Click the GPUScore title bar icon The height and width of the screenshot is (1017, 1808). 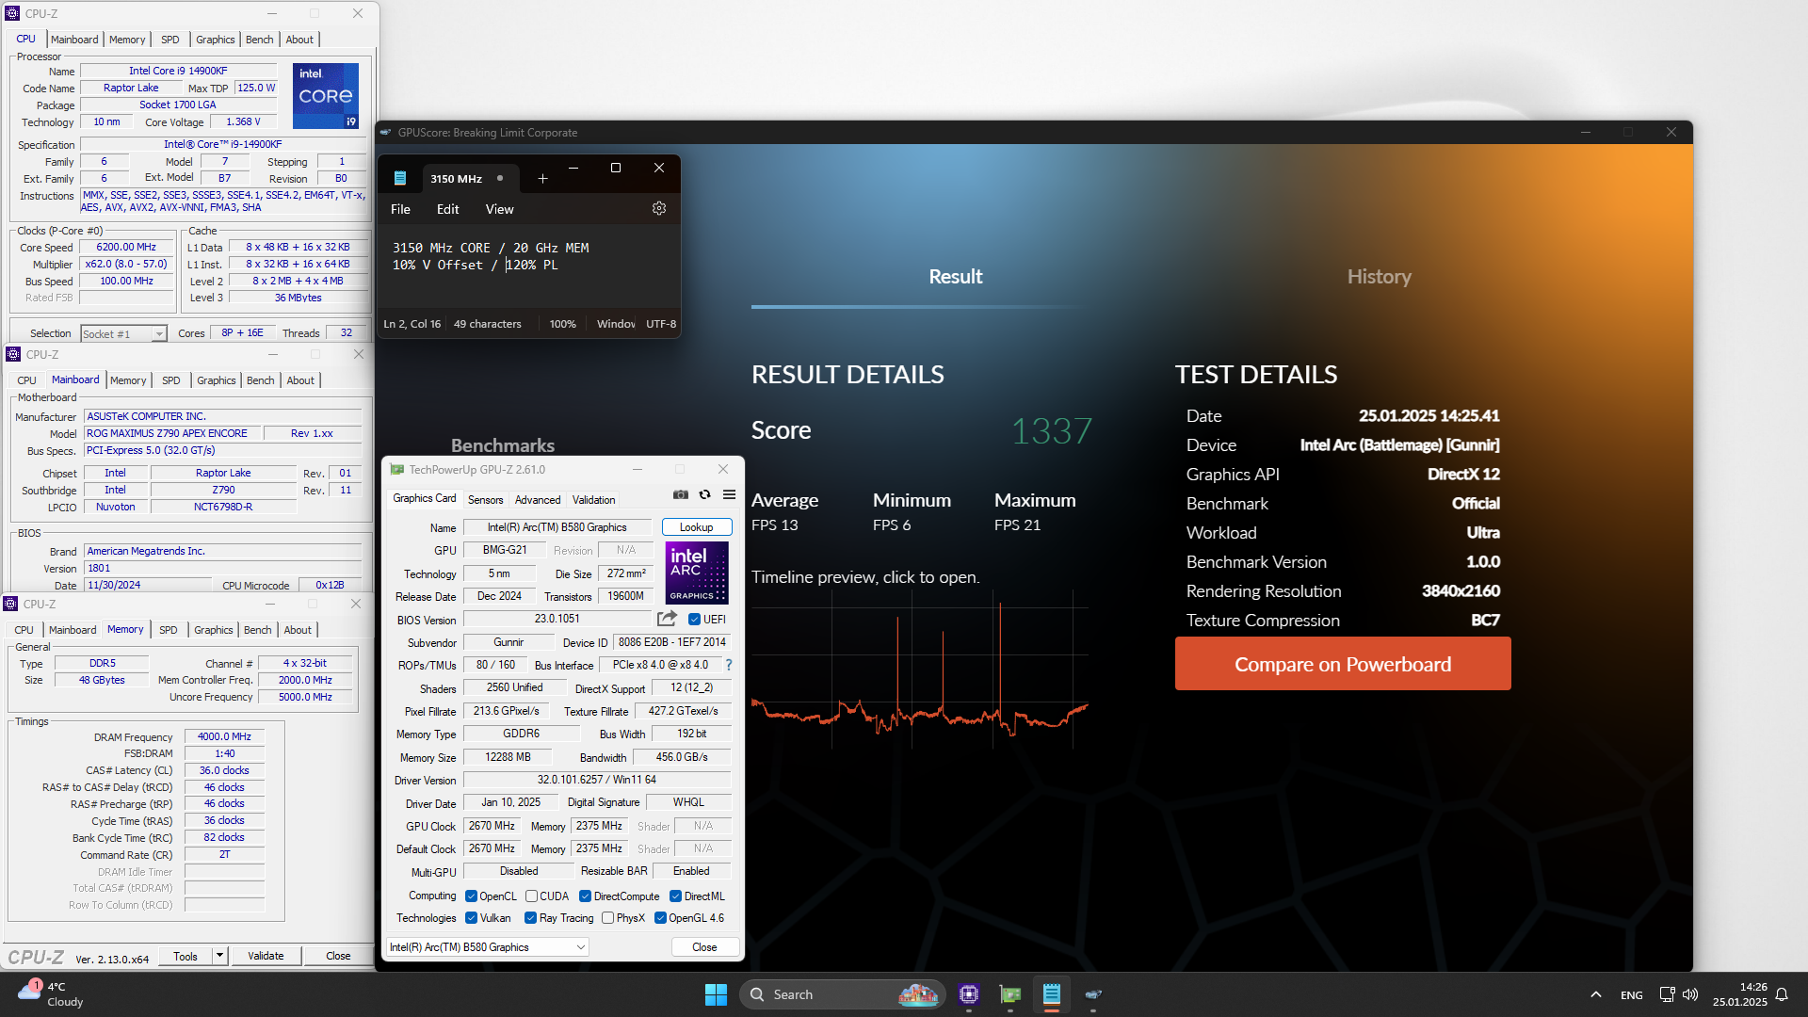pos(385,132)
